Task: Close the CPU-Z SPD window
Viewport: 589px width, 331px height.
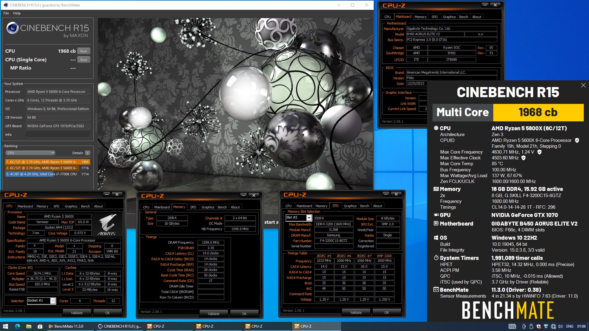Action: [x=396, y=194]
